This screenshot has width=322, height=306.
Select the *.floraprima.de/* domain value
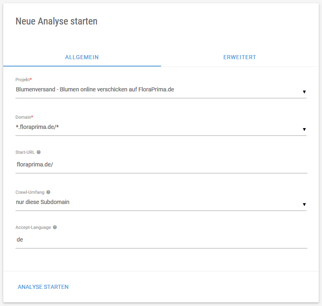37,127
